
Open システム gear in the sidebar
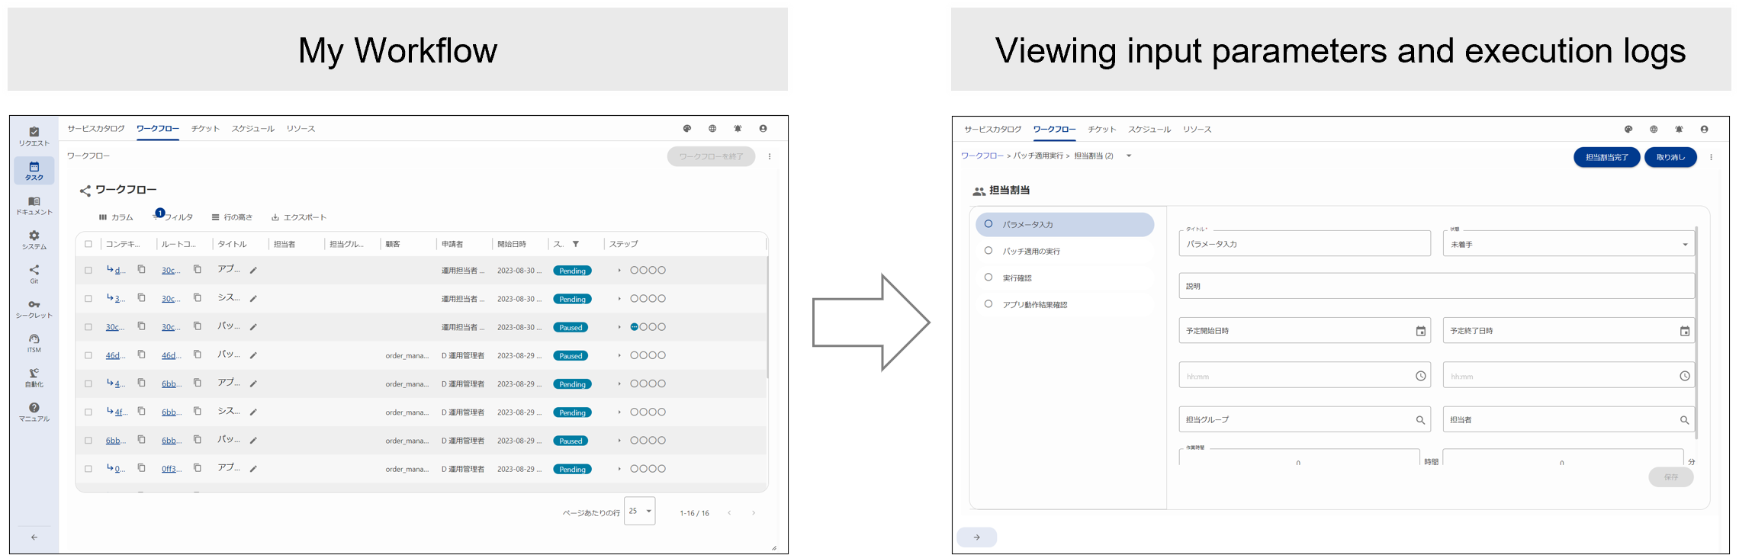34,240
